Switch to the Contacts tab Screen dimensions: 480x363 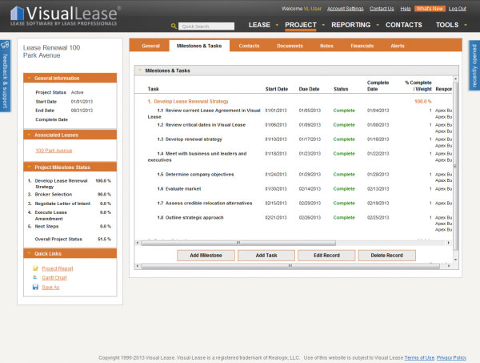pyautogui.click(x=249, y=46)
